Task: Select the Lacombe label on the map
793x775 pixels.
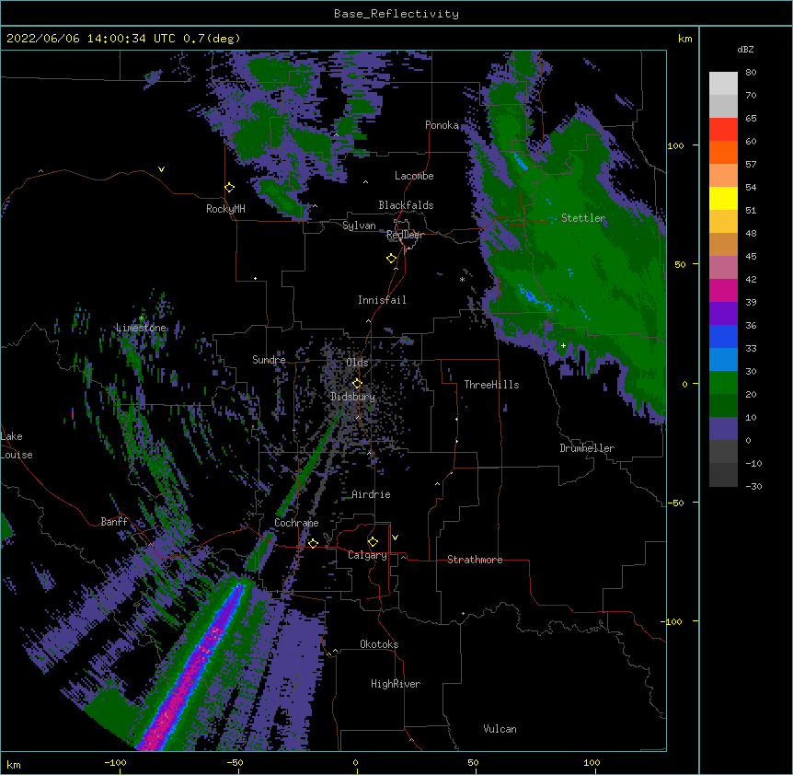Action: 414,176
